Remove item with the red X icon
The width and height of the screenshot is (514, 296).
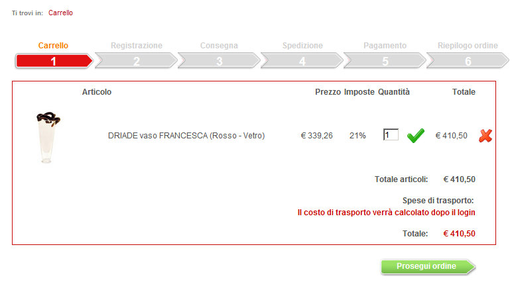[x=485, y=136]
